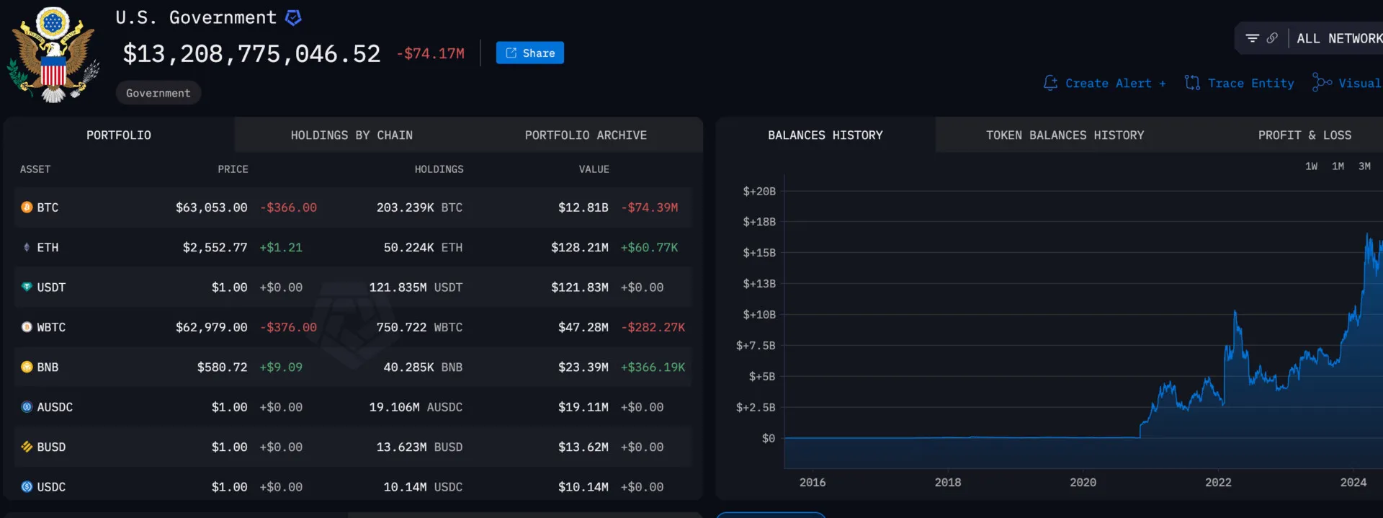1383x518 pixels.
Task: Click the Visualize graph icon
Action: [1322, 83]
